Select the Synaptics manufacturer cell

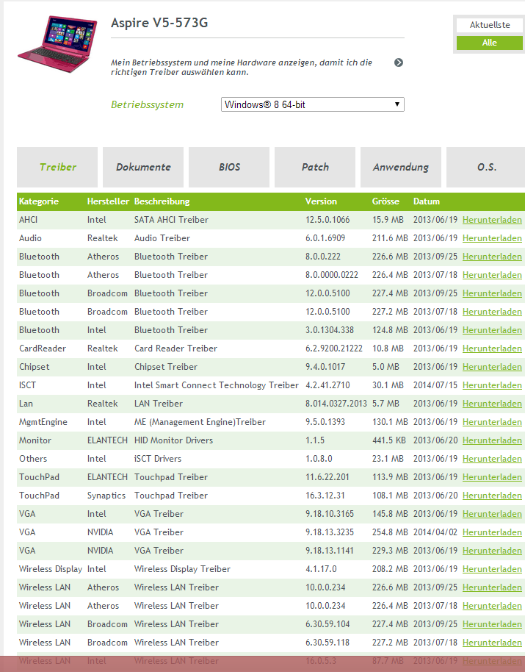coord(106,496)
